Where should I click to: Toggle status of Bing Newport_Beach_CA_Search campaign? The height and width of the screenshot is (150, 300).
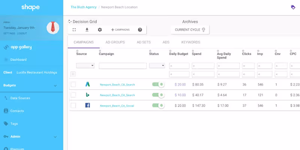pyautogui.click(x=158, y=95)
